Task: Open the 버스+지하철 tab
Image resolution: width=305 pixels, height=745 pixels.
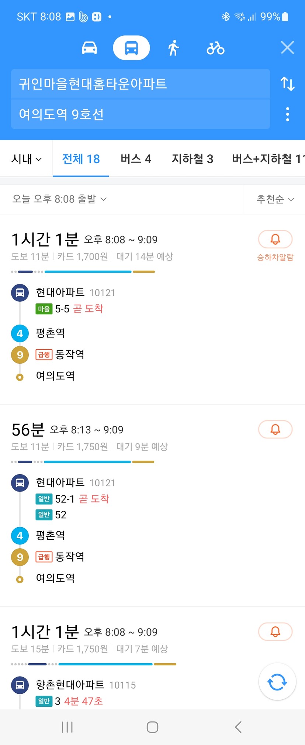Action: (x=268, y=159)
